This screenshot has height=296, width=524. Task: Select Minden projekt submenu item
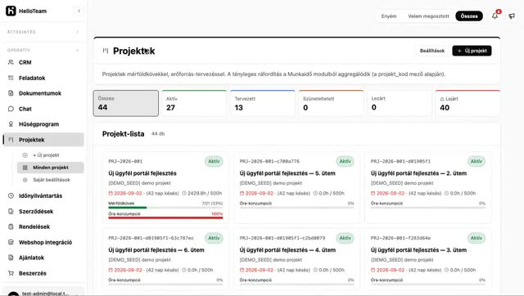[51, 168]
